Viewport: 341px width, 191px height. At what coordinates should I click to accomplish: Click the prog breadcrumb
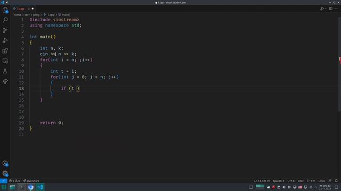click(36, 15)
